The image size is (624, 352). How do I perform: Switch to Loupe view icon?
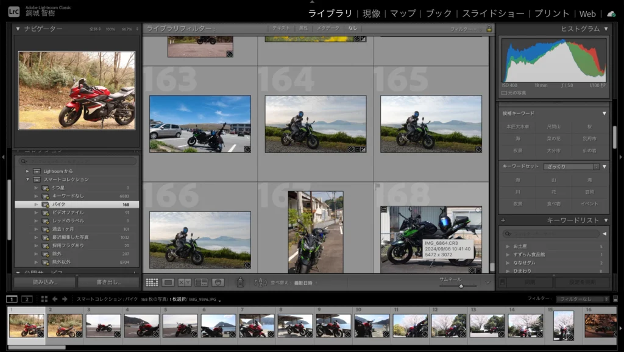click(169, 283)
